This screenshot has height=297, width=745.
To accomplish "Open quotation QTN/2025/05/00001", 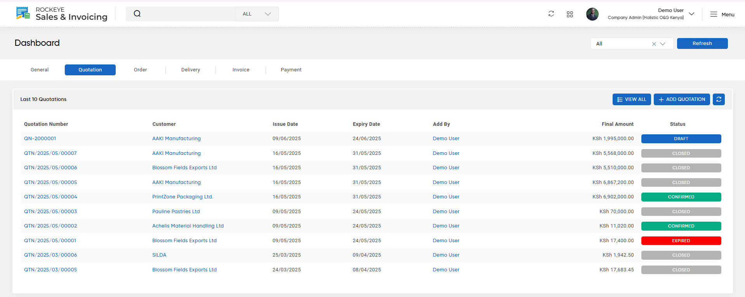I will 50,241.
